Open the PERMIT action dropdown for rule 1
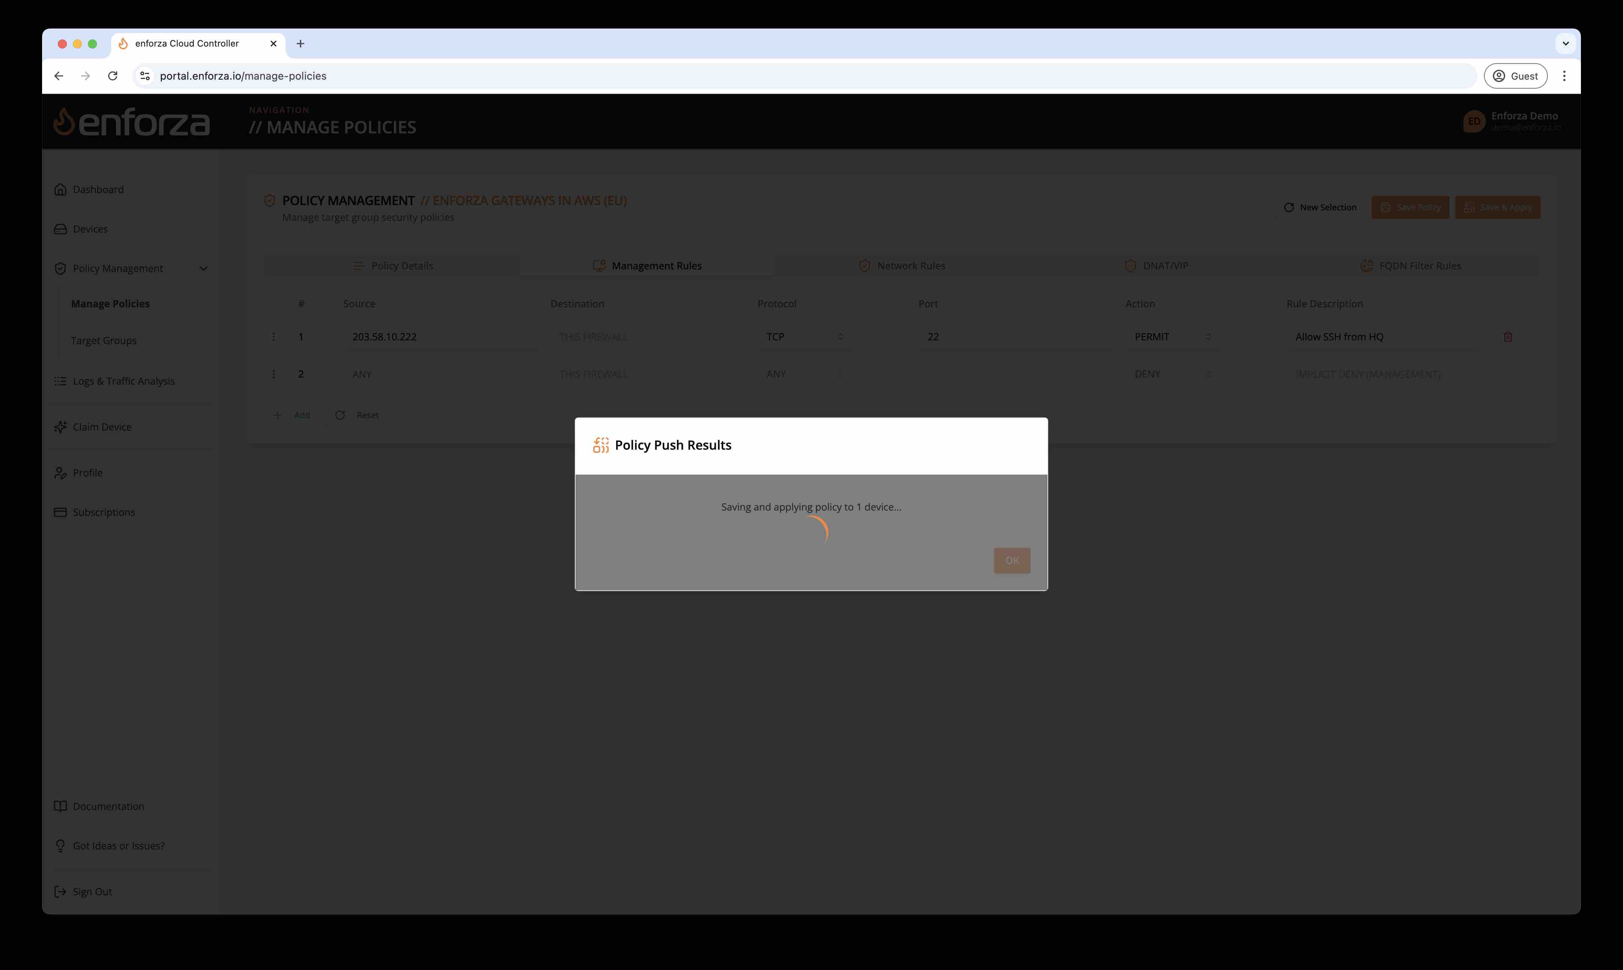 pos(1173,337)
